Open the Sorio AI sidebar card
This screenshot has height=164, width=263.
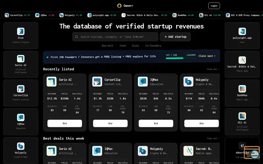[x=21, y=64]
